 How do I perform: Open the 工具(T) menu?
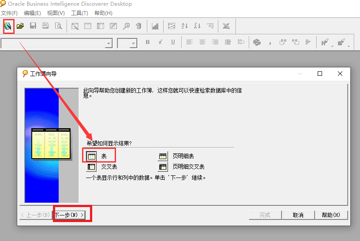[79, 13]
